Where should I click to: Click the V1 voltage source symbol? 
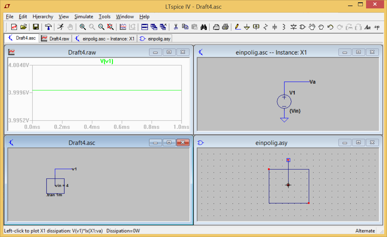[x=284, y=102]
